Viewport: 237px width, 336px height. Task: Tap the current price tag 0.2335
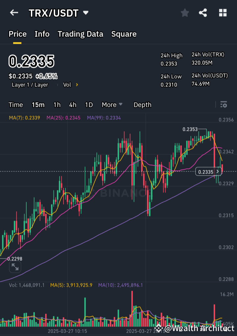pos(207,171)
